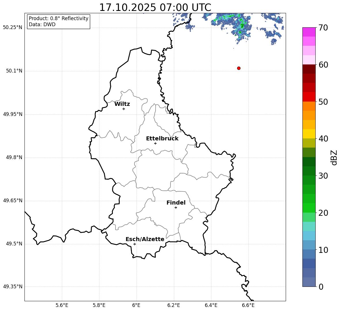341x311 pixels.
Task: Click the 50 colorbar tick label
Action: [x=323, y=102]
